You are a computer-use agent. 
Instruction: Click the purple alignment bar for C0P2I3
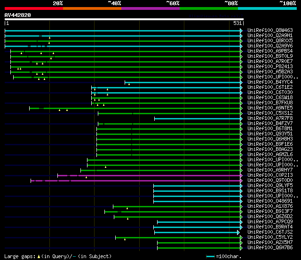click(149, 175)
